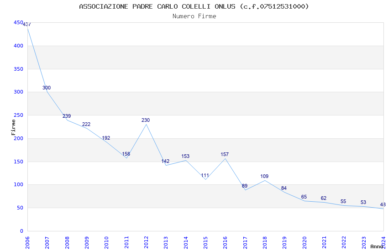
Task: Select the 300 data label for 2007
Action: [47, 88]
